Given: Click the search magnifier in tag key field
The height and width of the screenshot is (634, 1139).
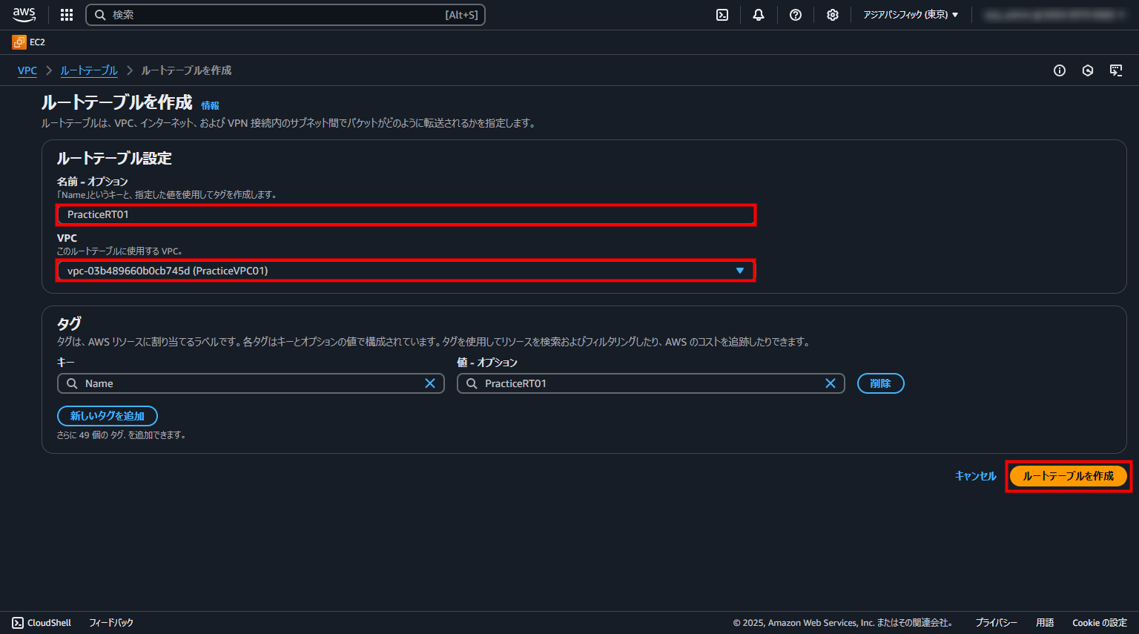Looking at the screenshot, I should pos(72,383).
